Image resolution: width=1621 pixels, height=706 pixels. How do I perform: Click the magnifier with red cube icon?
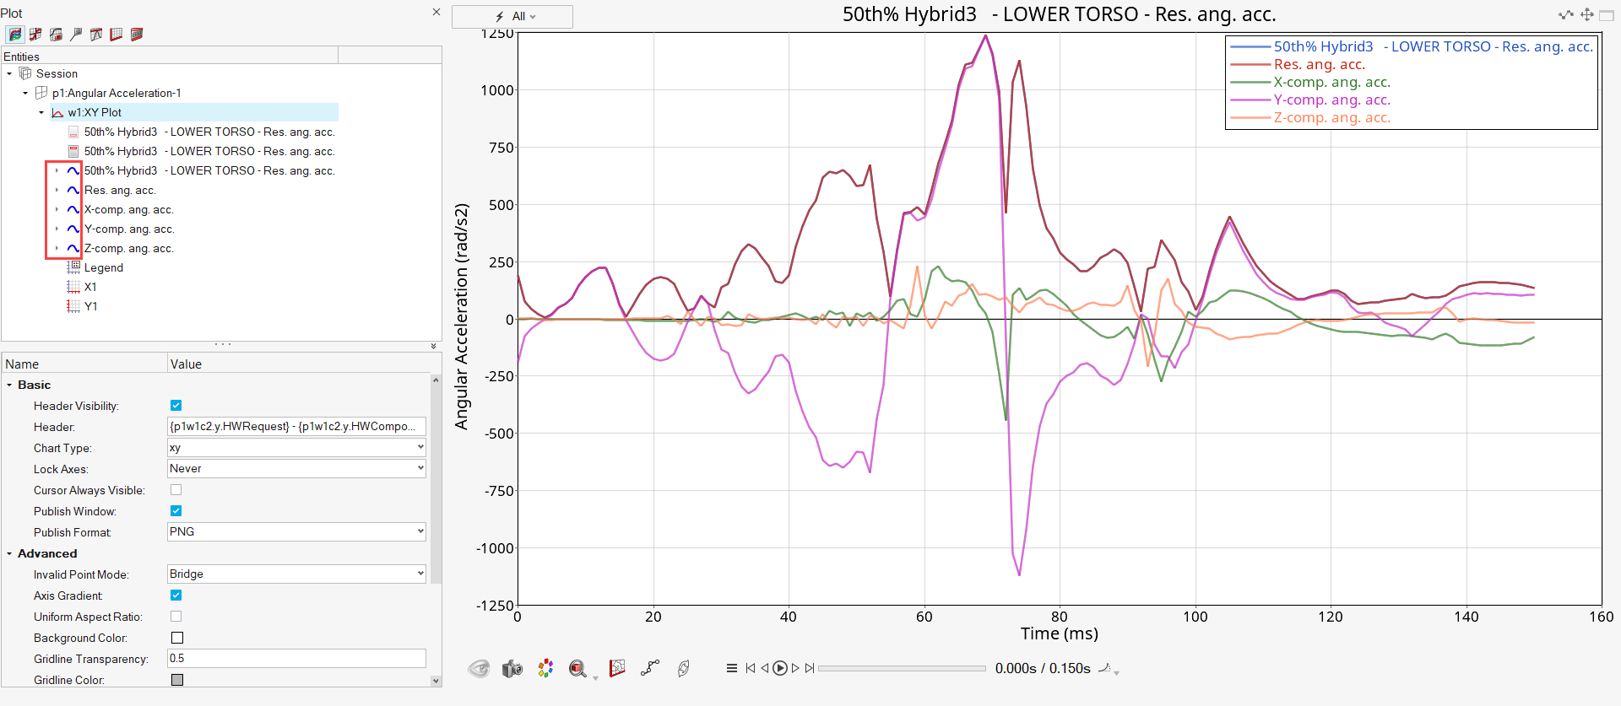pos(577,669)
